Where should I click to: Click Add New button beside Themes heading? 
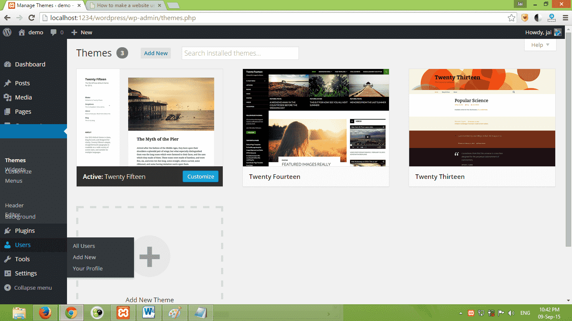pyautogui.click(x=156, y=53)
